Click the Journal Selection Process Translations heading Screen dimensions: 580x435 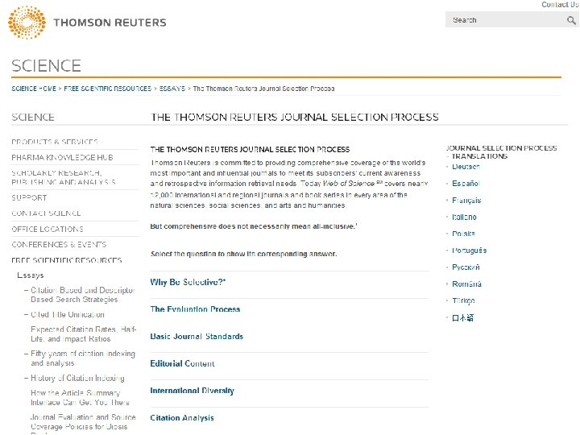(x=502, y=152)
